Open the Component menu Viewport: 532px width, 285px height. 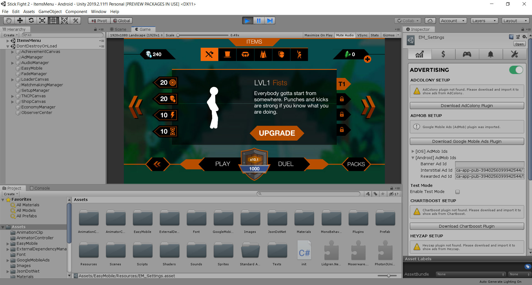[76, 12]
